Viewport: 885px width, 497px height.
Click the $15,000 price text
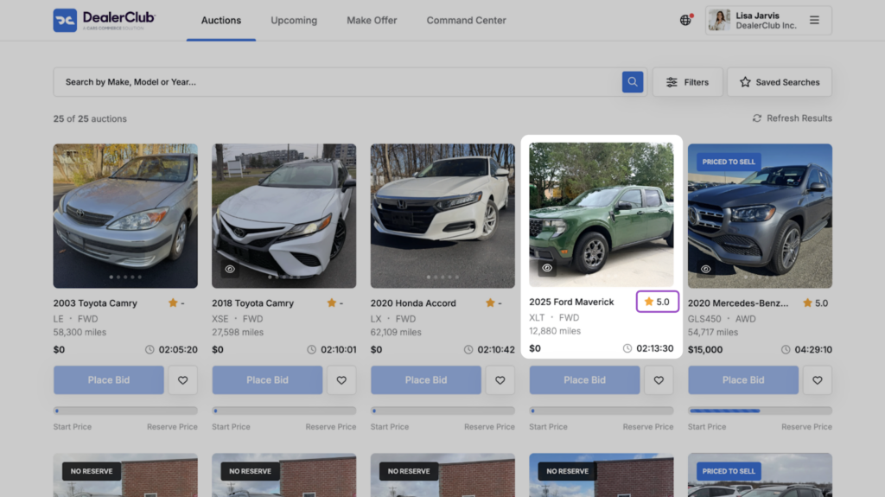[x=705, y=349]
